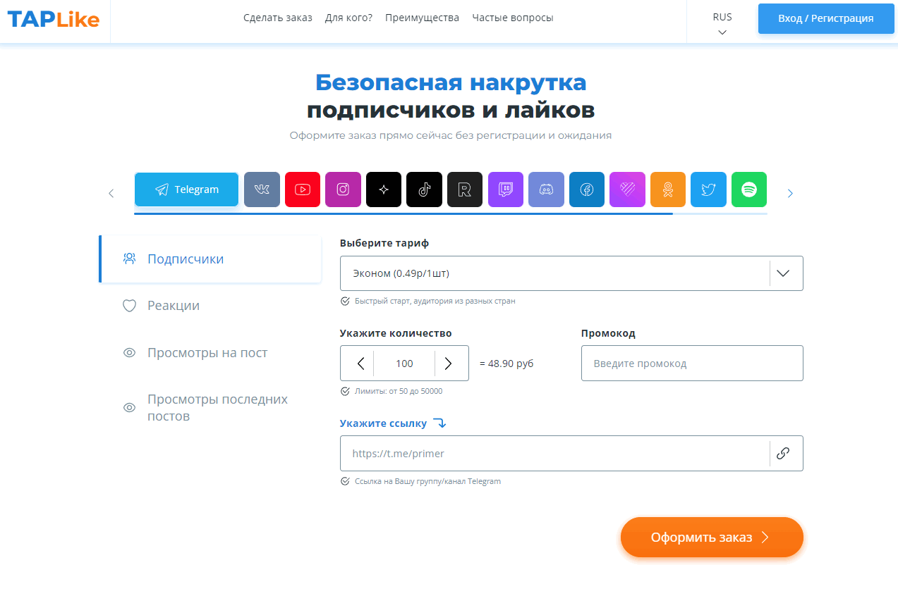Choose the Spotify platform icon

tap(749, 190)
